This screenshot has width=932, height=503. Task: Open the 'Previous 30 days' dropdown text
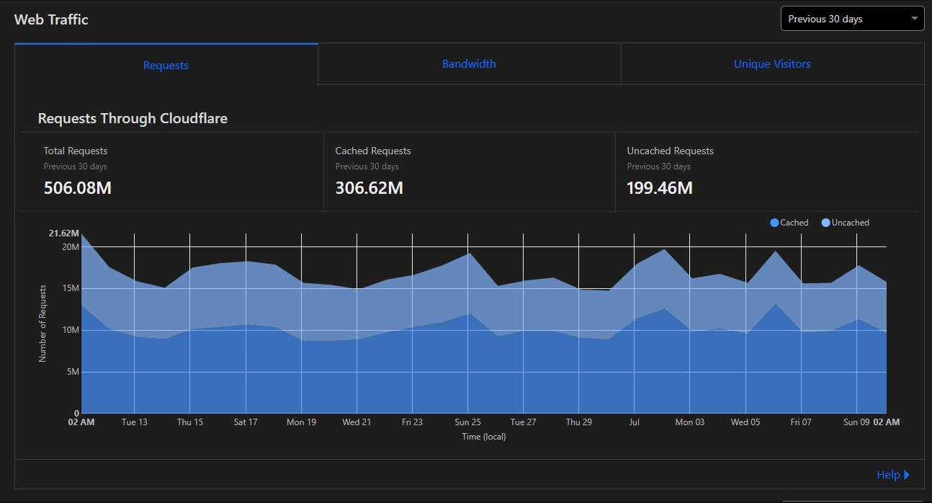[825, 19]
